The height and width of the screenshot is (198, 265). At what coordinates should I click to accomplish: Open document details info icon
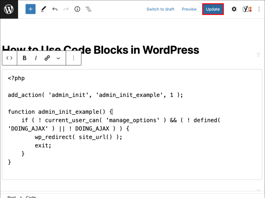(77, 9)
